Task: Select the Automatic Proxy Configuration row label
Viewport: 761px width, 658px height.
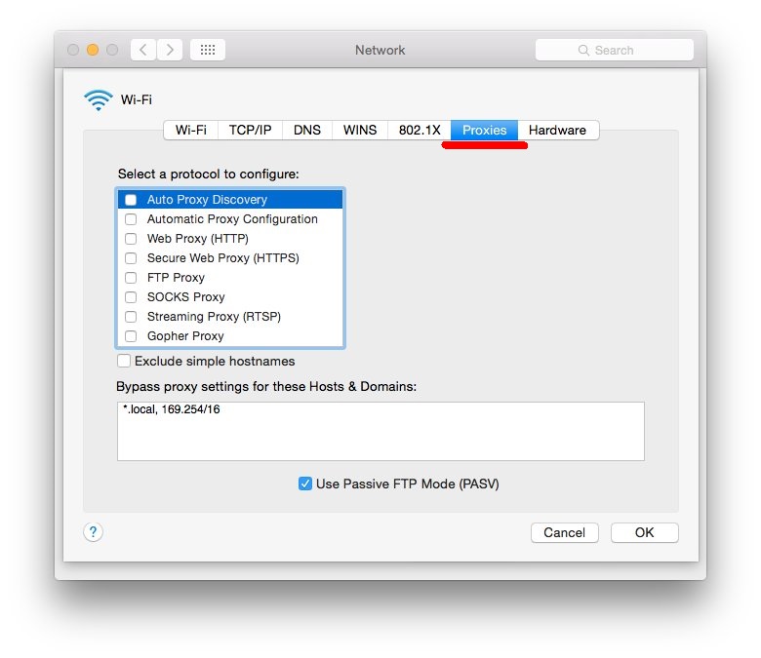Action: [x=232, y=219]
